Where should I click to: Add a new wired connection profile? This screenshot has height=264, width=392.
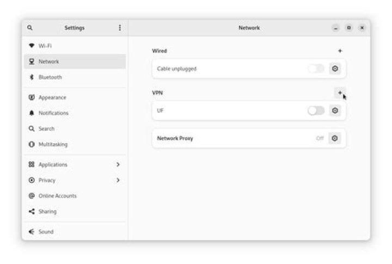coord(340,51)
